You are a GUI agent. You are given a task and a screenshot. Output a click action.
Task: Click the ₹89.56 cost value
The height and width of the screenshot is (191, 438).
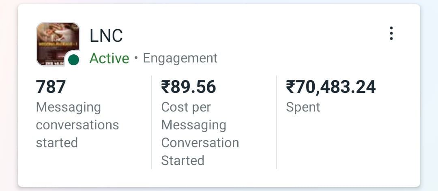click(189, 87)
